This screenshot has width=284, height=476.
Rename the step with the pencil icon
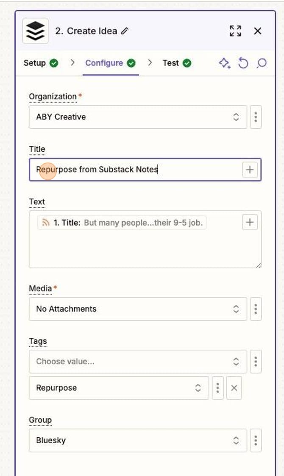125,31
